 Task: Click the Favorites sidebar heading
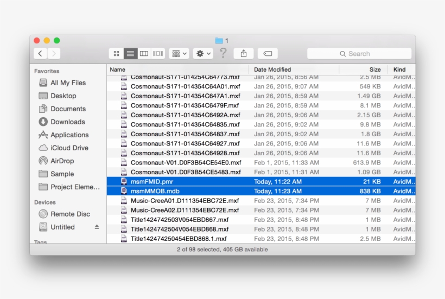click(47, 71)
